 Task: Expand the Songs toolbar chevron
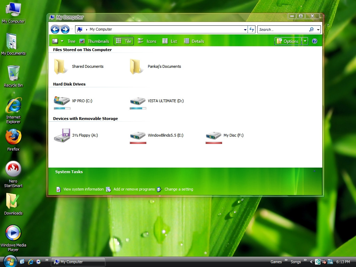305,260
